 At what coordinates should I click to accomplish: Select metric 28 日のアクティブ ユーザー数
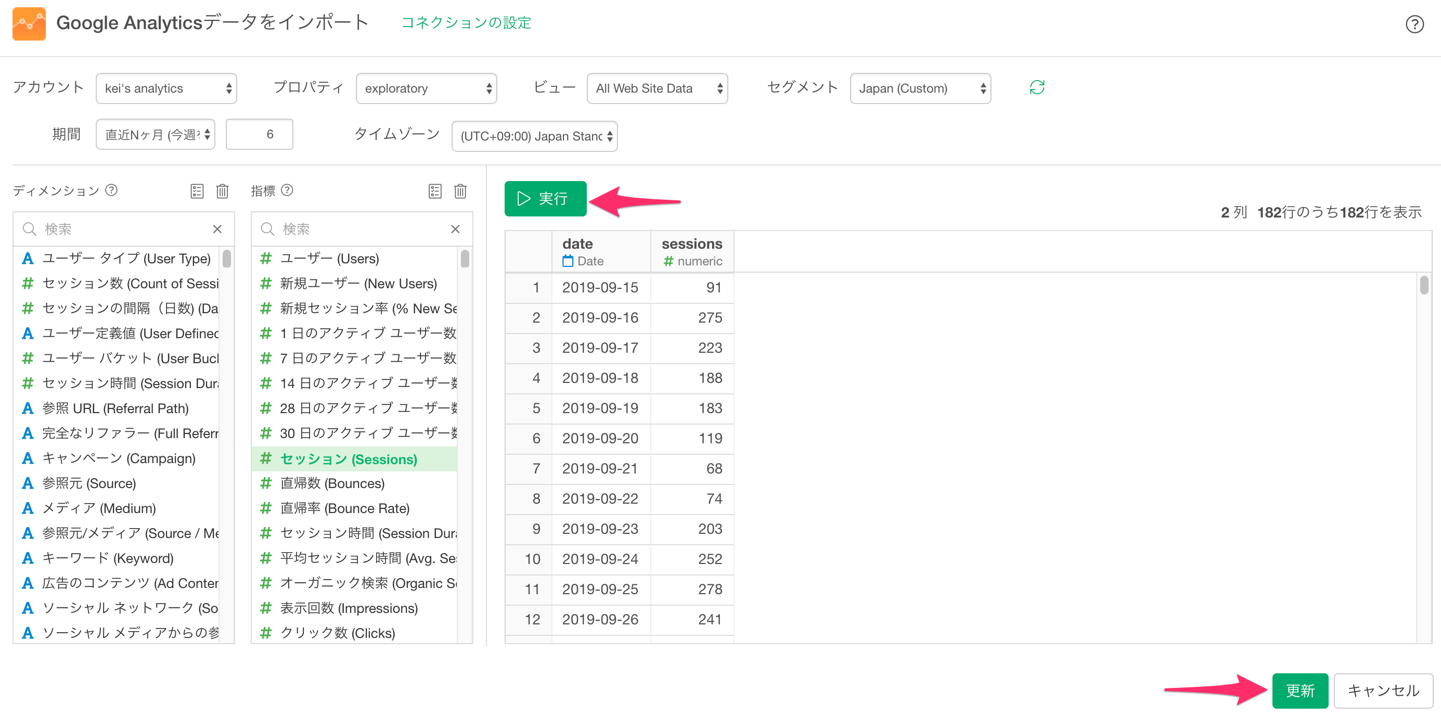click(355, 408)
